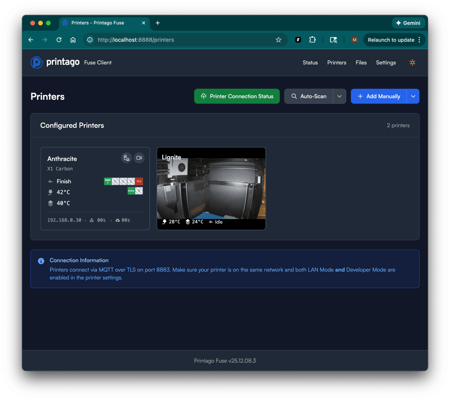The height and width of the screenshot is (400, 450).
Task: Click Anthracite's Finish status icon
Action: [51, 181]
